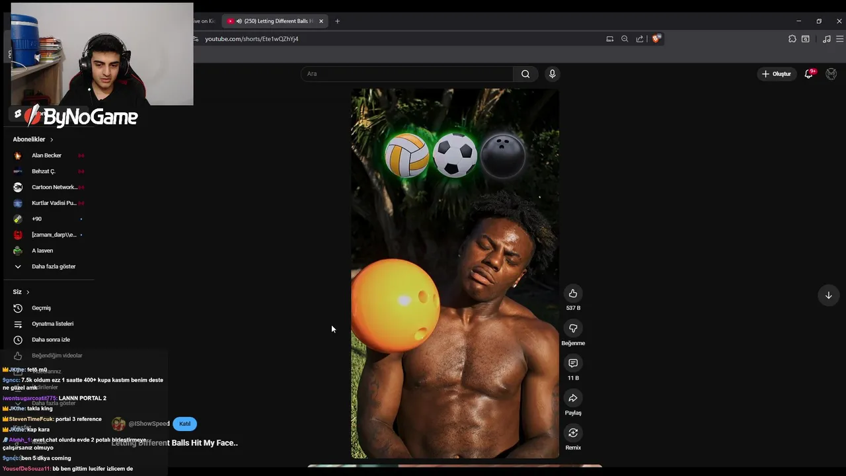Click the Brave Shields lion icon
The height and width of the screenshot is (476, 846).
coord(656,39)
